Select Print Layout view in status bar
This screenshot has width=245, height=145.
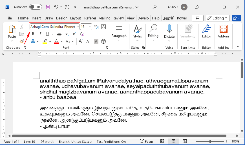coord(173,141)
